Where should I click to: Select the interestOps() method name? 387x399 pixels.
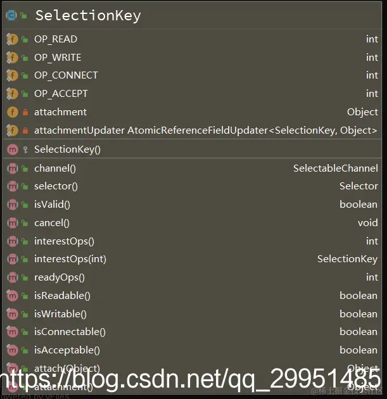(64, 241)
